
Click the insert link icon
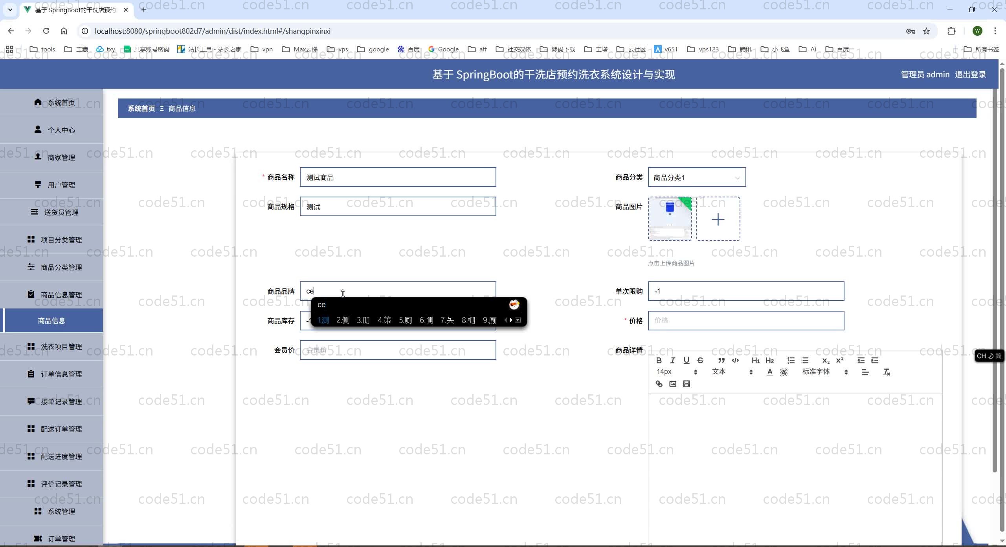659,384
